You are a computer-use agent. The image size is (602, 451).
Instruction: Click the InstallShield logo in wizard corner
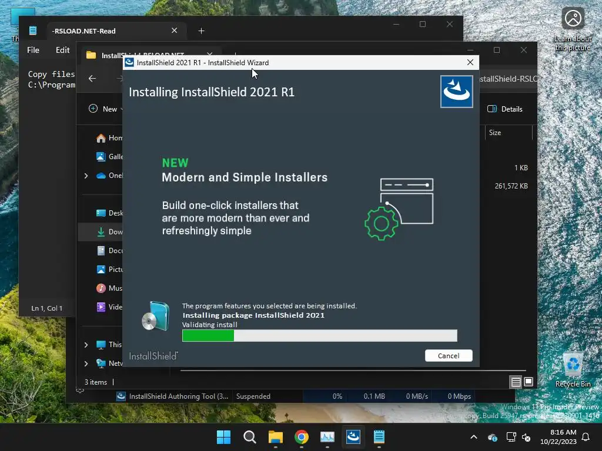(x=456, y=91)
